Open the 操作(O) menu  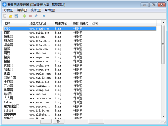pos(36,10)
